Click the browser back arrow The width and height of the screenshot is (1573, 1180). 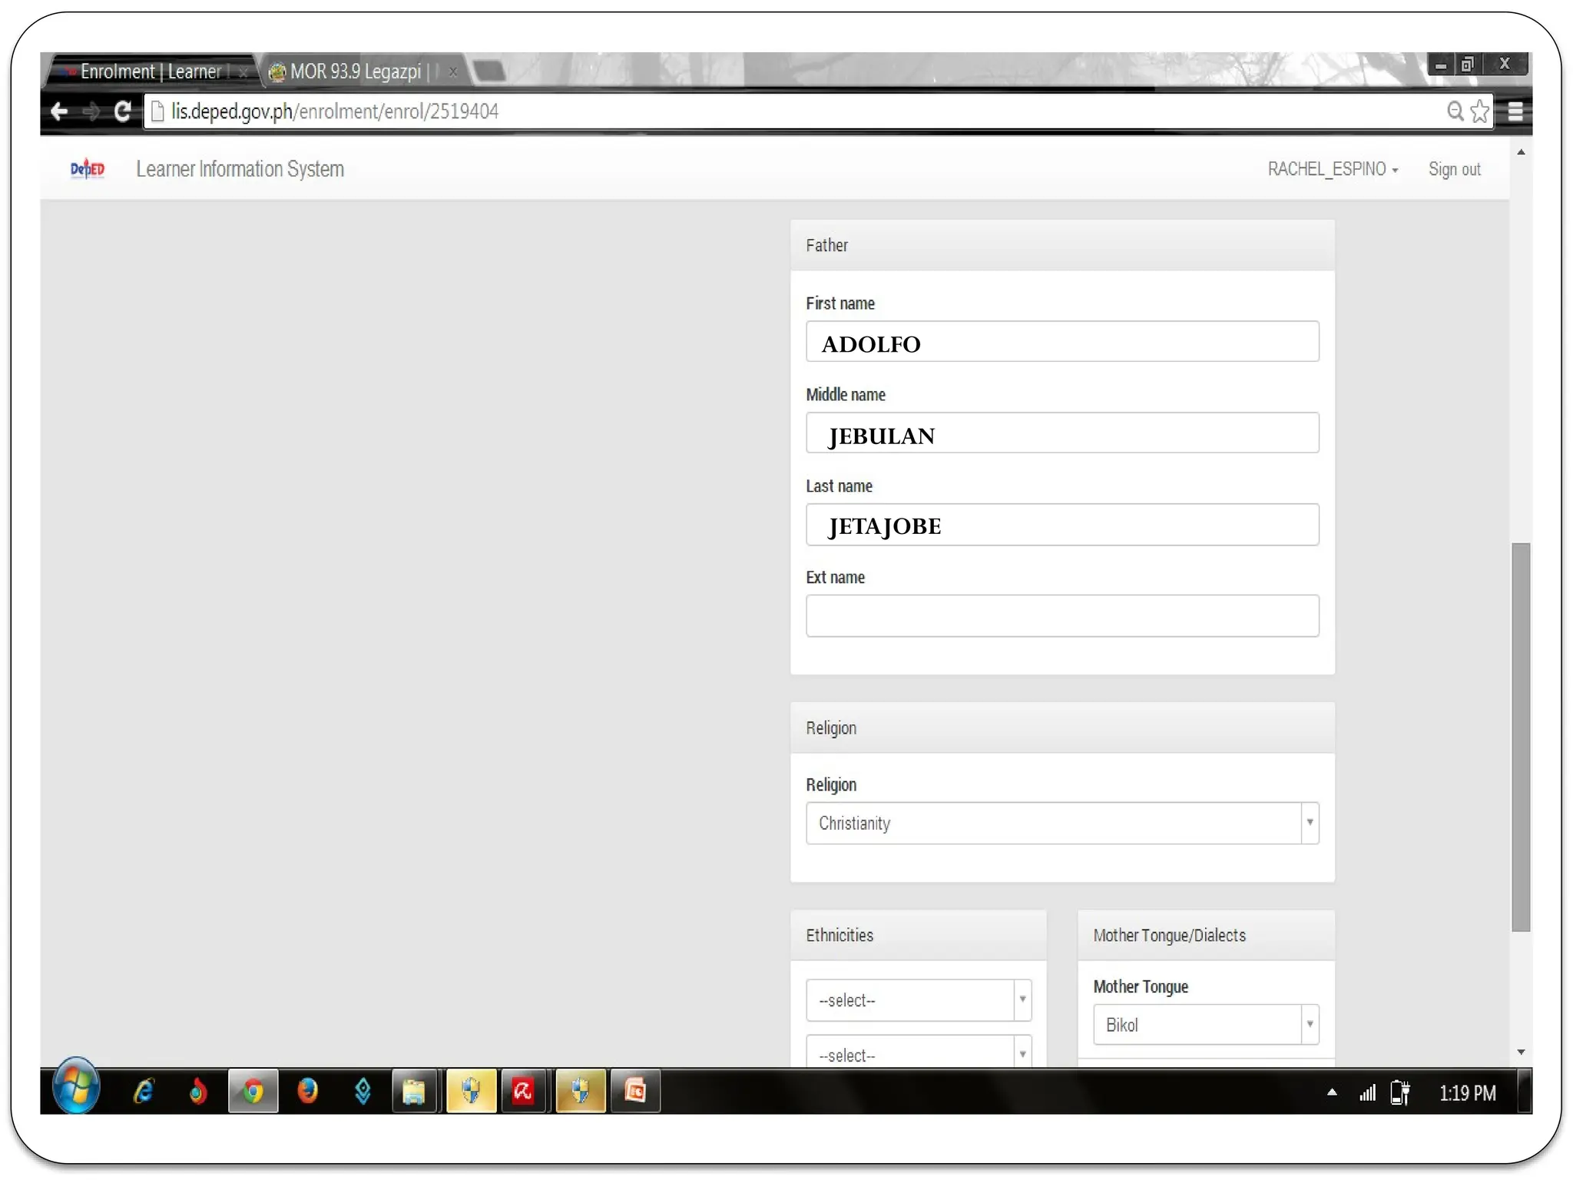click(x=59, y=112)
